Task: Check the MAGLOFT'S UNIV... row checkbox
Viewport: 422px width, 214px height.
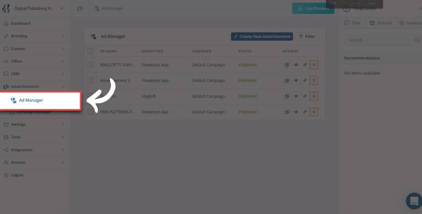Action: pyautogui.click(x=90, y=65)
